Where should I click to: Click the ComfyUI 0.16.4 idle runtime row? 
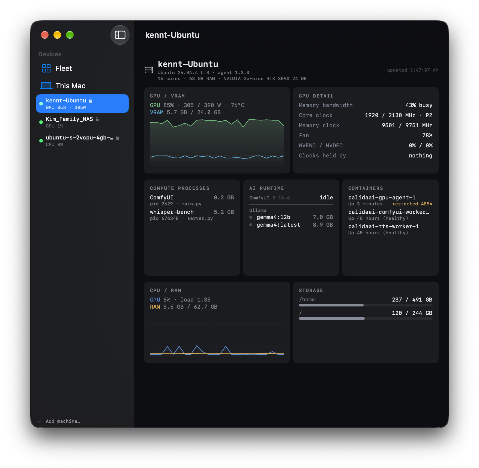(x=291, y=197)
